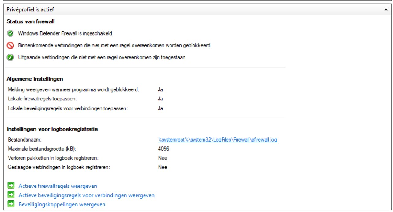The image size is (393, 212).
Task: Click Ja value for Lokale firewallregels toepassen
Action: [x=160, y=99]
